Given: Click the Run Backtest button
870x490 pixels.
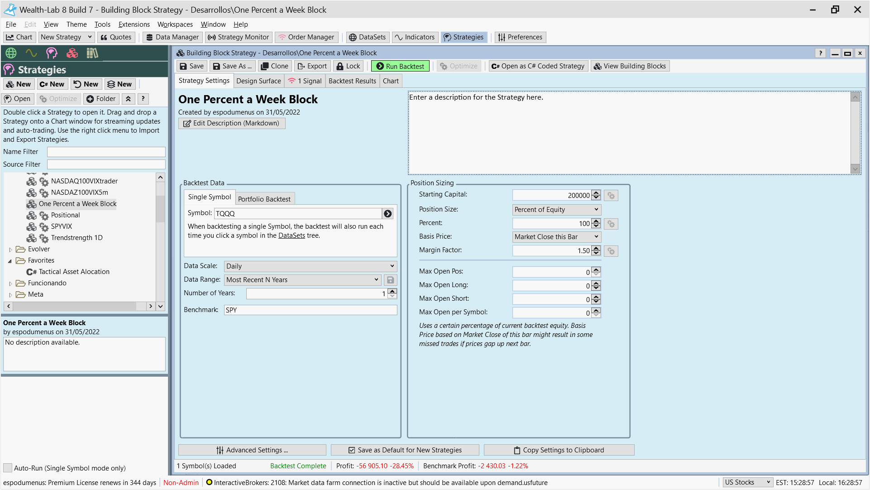Looking at the screenshot, I should click(x=400, y=66).
